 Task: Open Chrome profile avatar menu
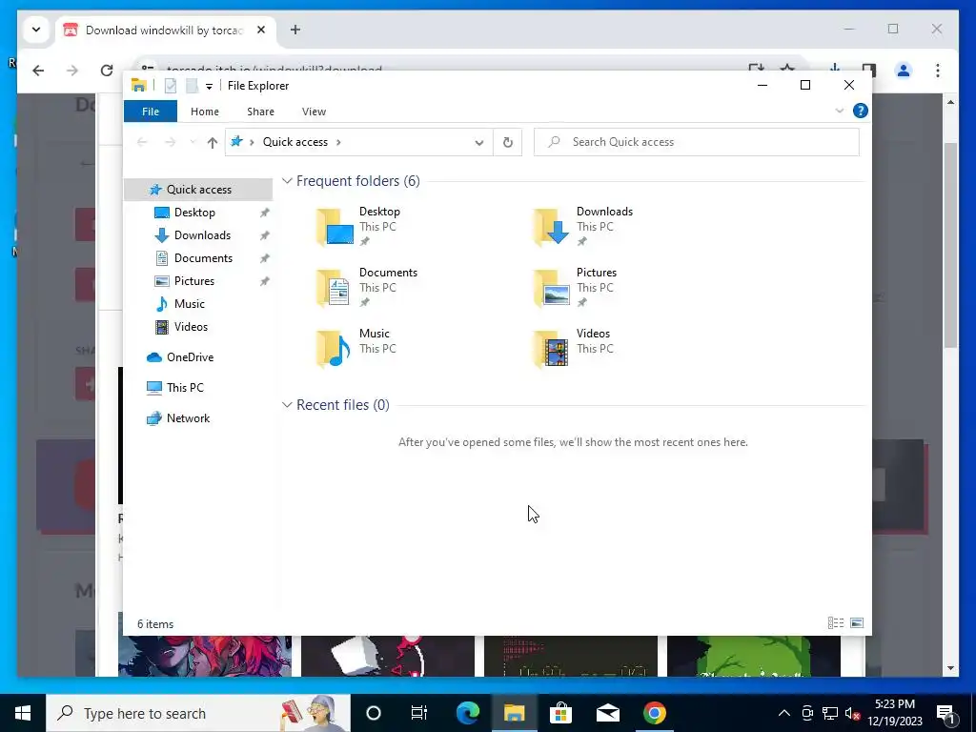coord(904,71)
